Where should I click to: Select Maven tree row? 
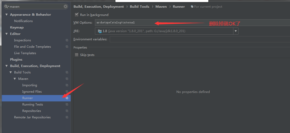point(36,79)
